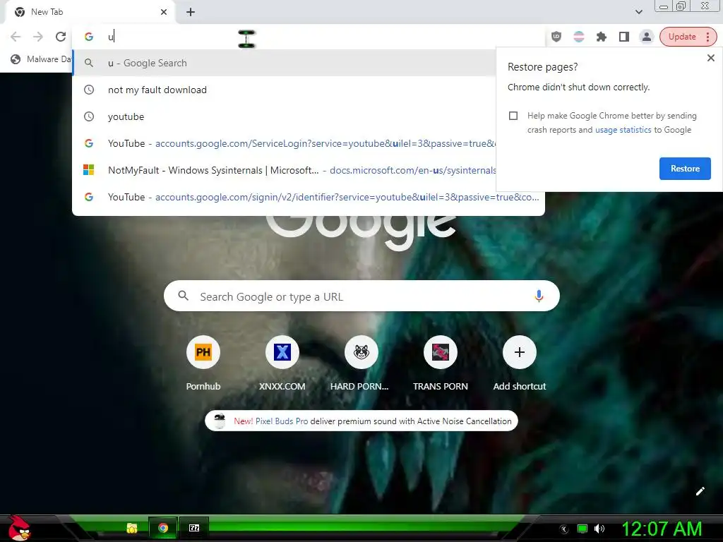Click the magnifier icon in search box
723x542 pixels.
coord(183,296)
